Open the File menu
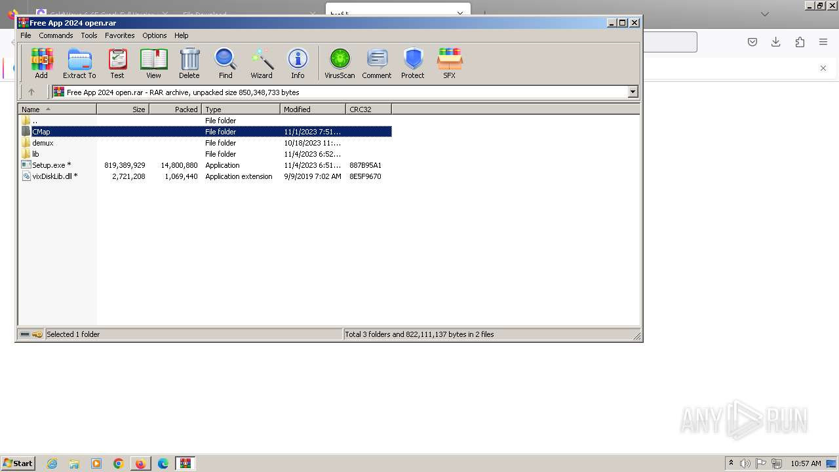Screen dimensions: 839x472 coord(26,35)
